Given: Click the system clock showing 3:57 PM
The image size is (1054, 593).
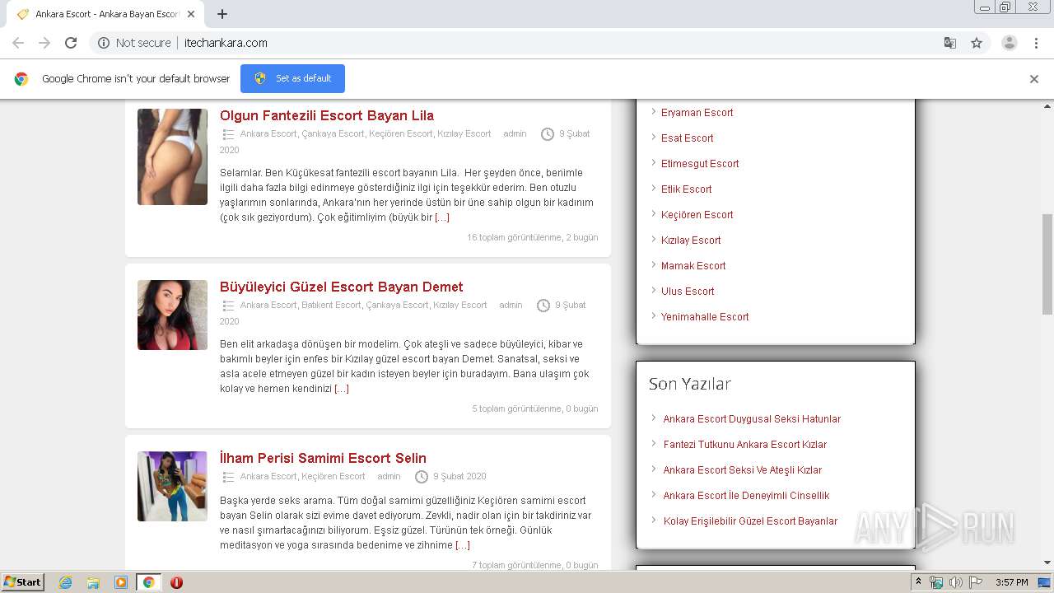Looking at the screenshot, I should pyautogui.click(x=1011, y=582).
